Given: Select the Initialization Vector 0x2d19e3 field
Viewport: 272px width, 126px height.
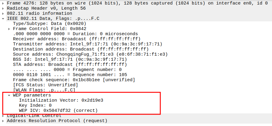Looking at the screenshot, I should (63, 100).
